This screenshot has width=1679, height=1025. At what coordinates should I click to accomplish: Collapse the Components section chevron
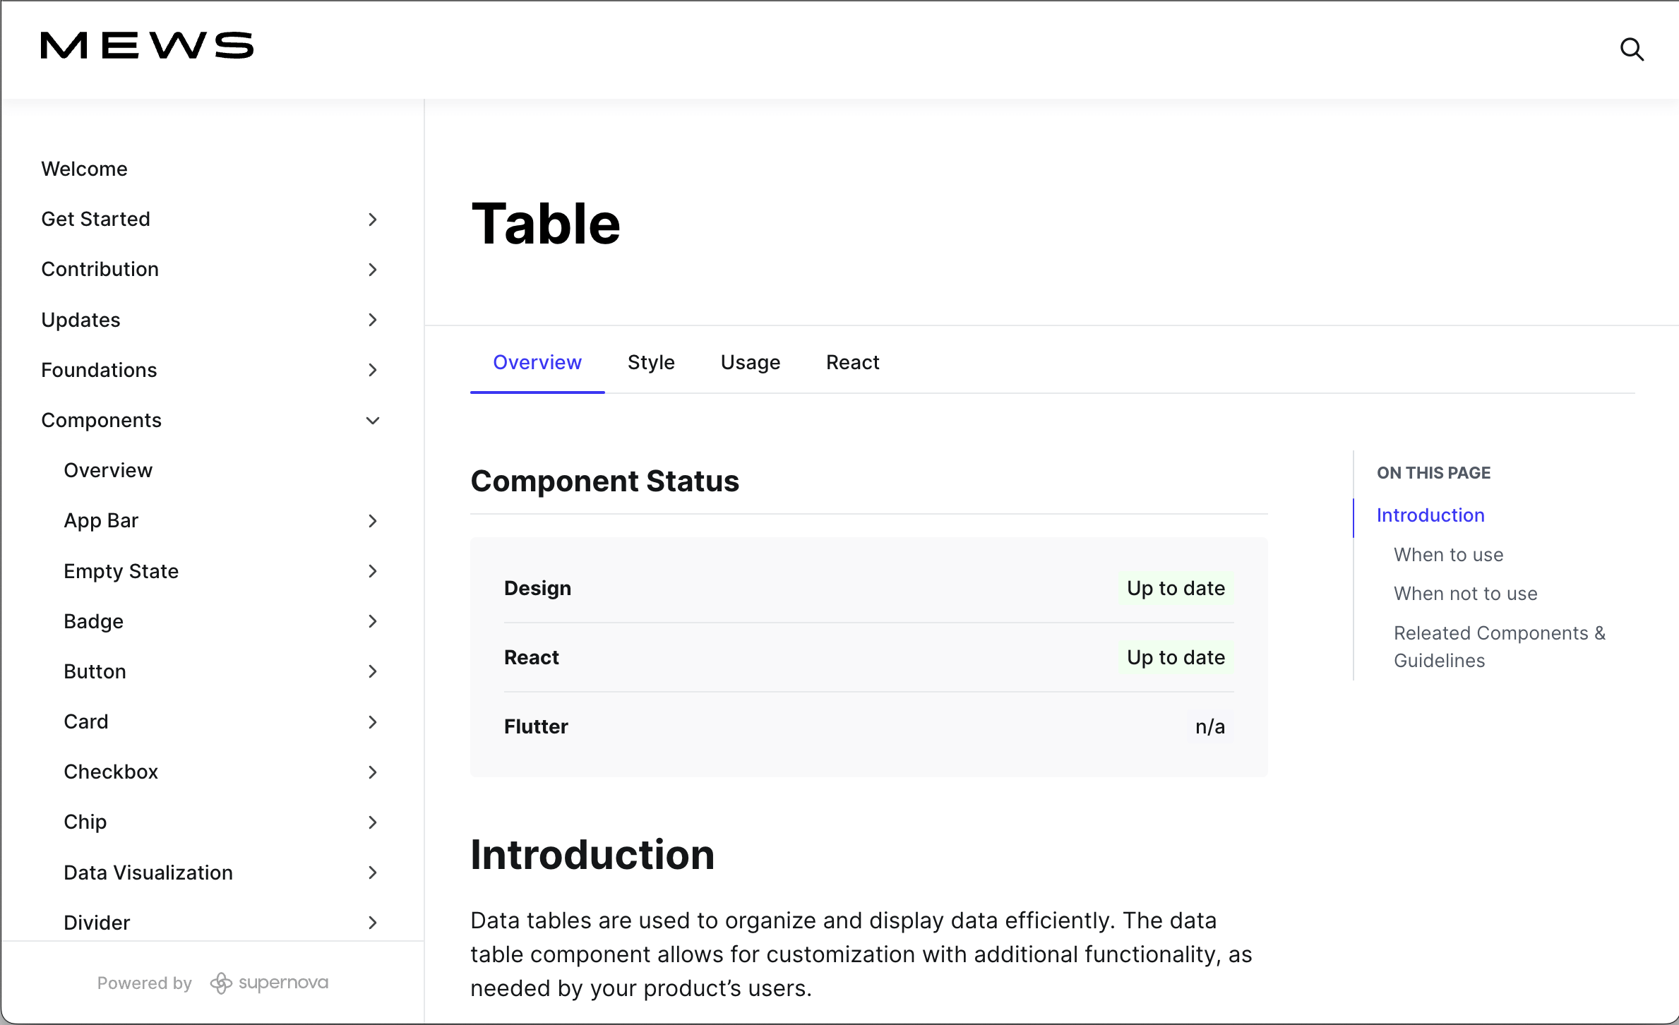click(373, 421)
